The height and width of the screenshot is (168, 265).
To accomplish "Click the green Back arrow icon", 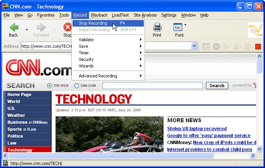I will coord(14,27).
